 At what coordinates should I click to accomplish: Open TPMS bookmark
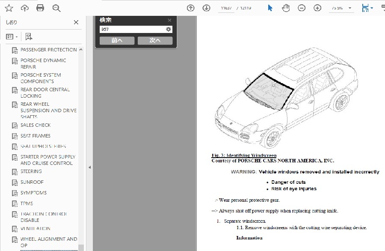[x=27, y=203]
